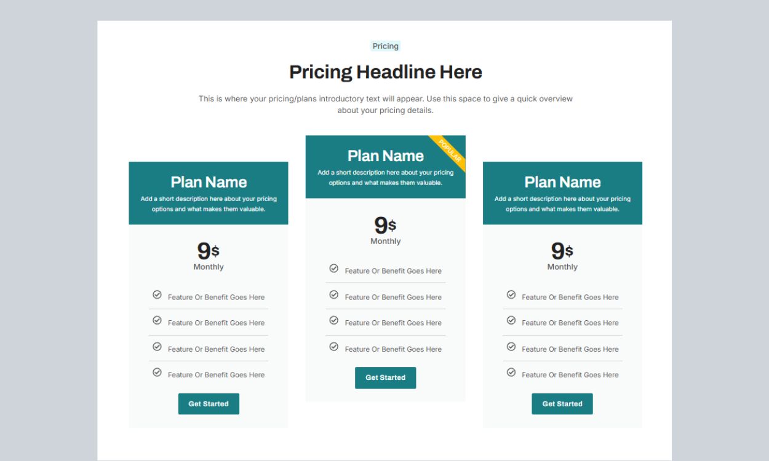
Task: Select the Plan Name heading in the popular card
Action: click(385, 156)
